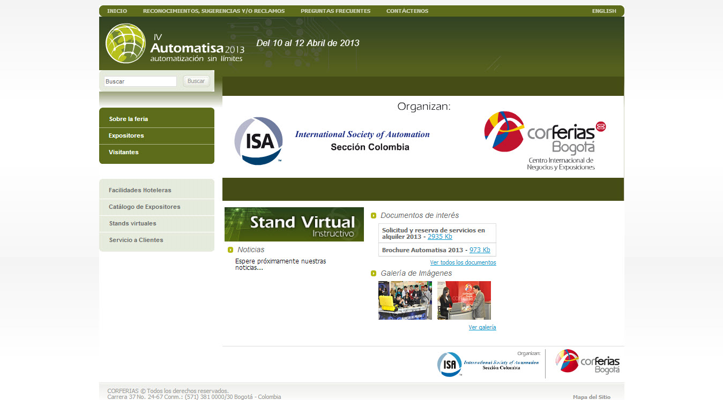This screenshot has width=723, height=400.
Task: Click the Buscar search text field
Action: [x=140, y=81]
